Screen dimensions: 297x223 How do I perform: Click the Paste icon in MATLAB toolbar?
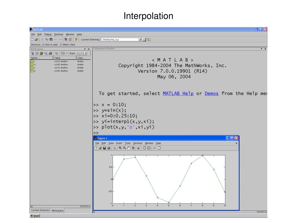pos(51,39)
